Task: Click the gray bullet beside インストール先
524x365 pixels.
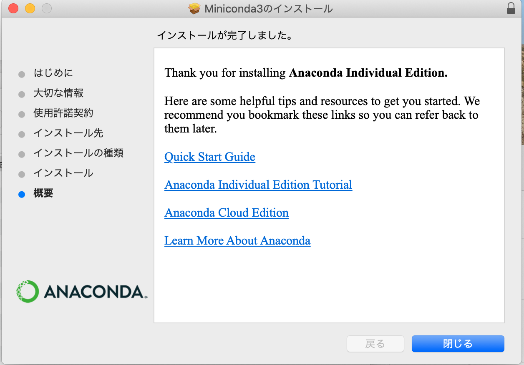Action: 22,135
